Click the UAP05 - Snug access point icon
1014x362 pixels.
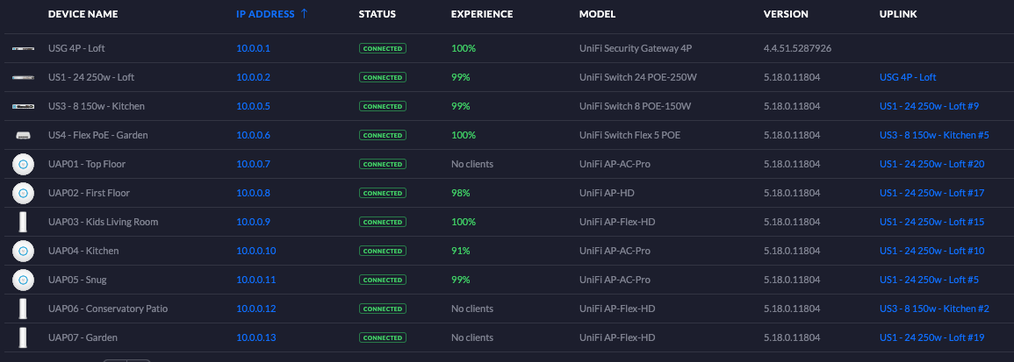coord(23,280)
